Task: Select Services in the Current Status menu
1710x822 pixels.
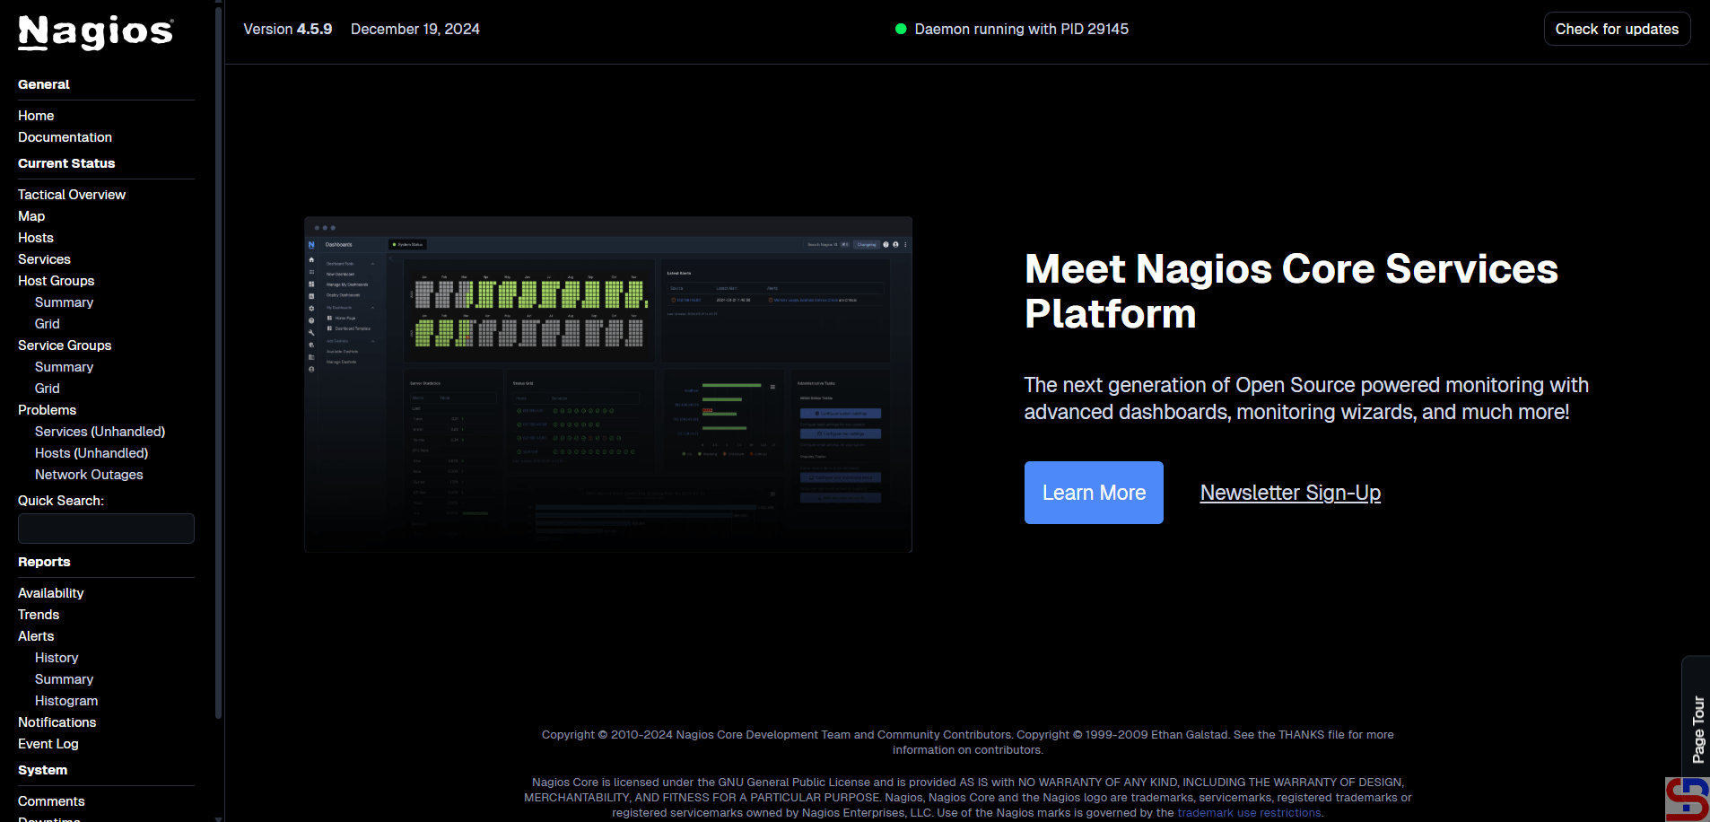Action: 44,259
